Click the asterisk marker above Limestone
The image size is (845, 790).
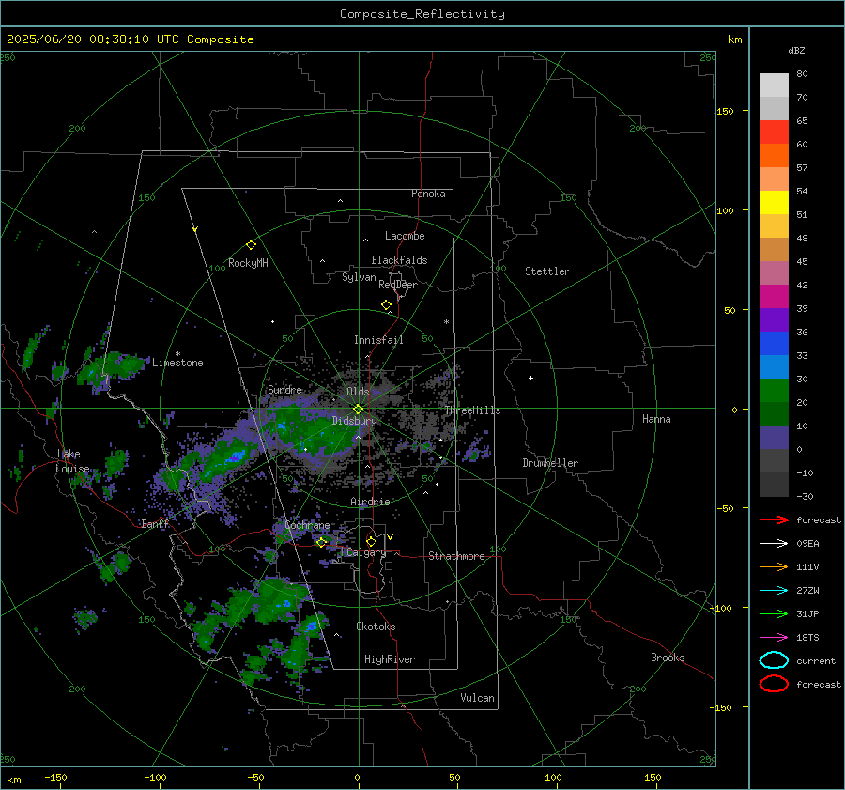click(177, 354)
